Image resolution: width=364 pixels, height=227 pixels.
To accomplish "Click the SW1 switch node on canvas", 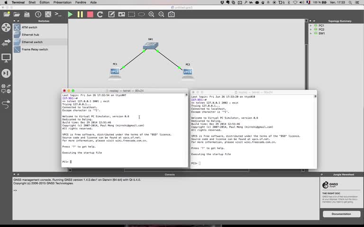I will pyautogui.click(x=151, y=45).
